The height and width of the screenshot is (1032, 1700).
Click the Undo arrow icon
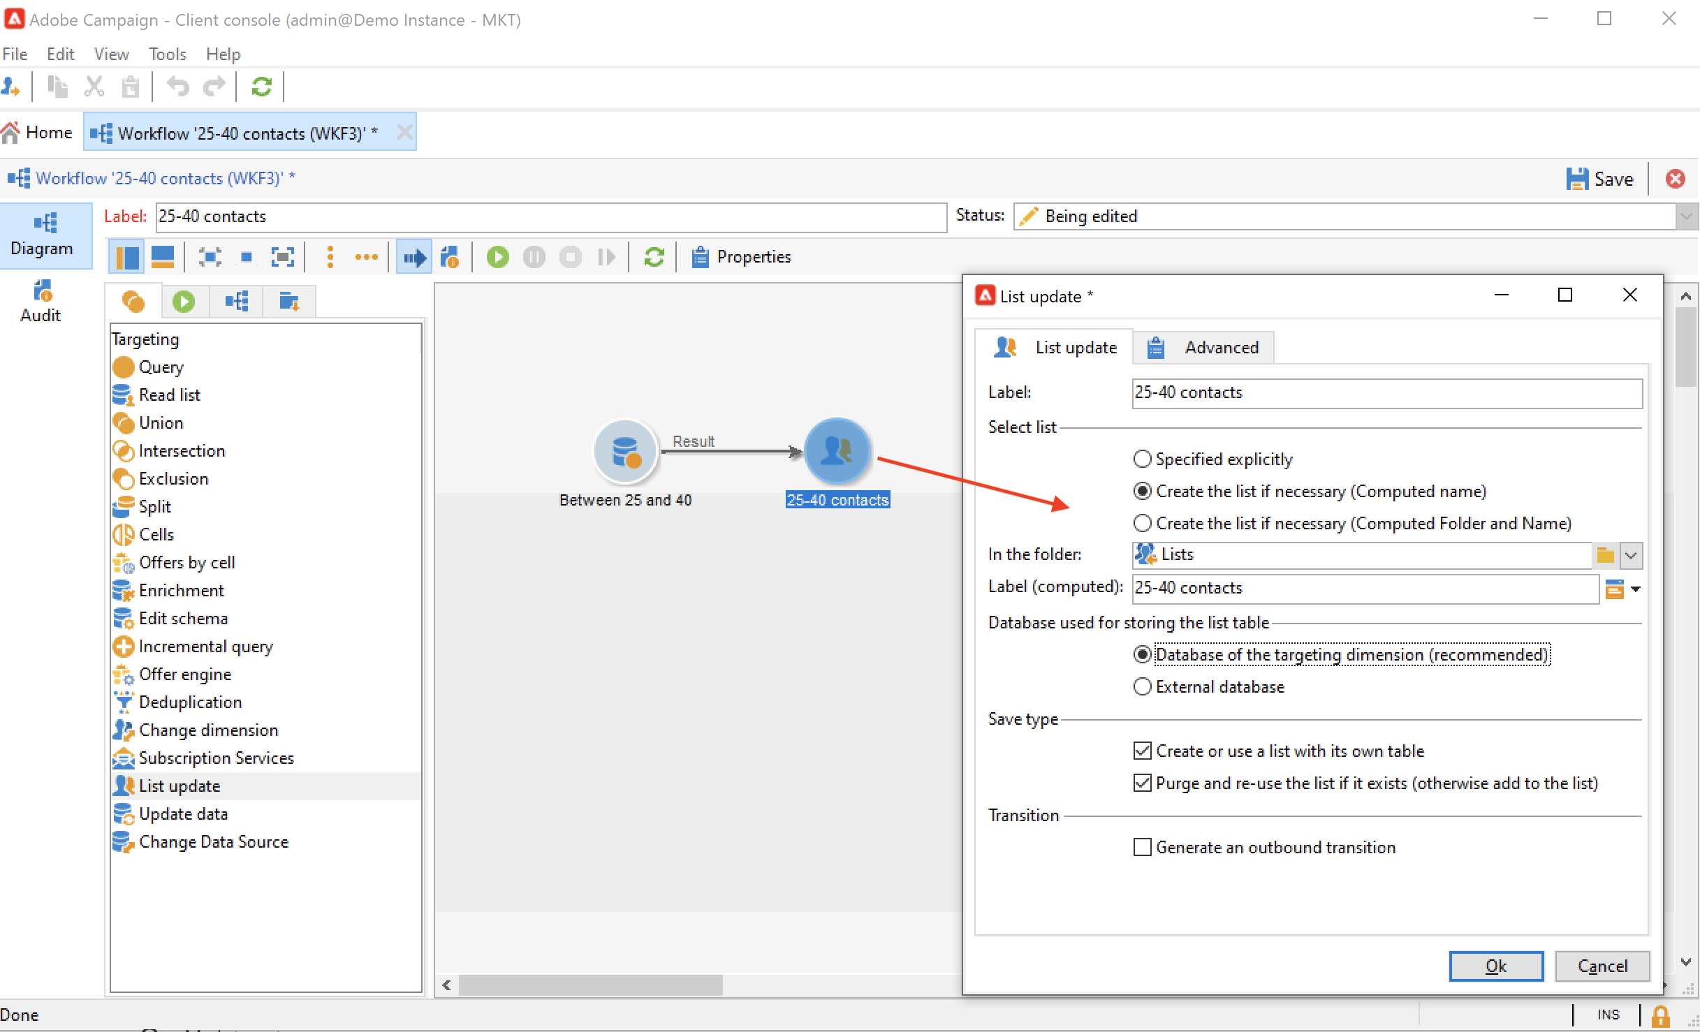(178, 87)
